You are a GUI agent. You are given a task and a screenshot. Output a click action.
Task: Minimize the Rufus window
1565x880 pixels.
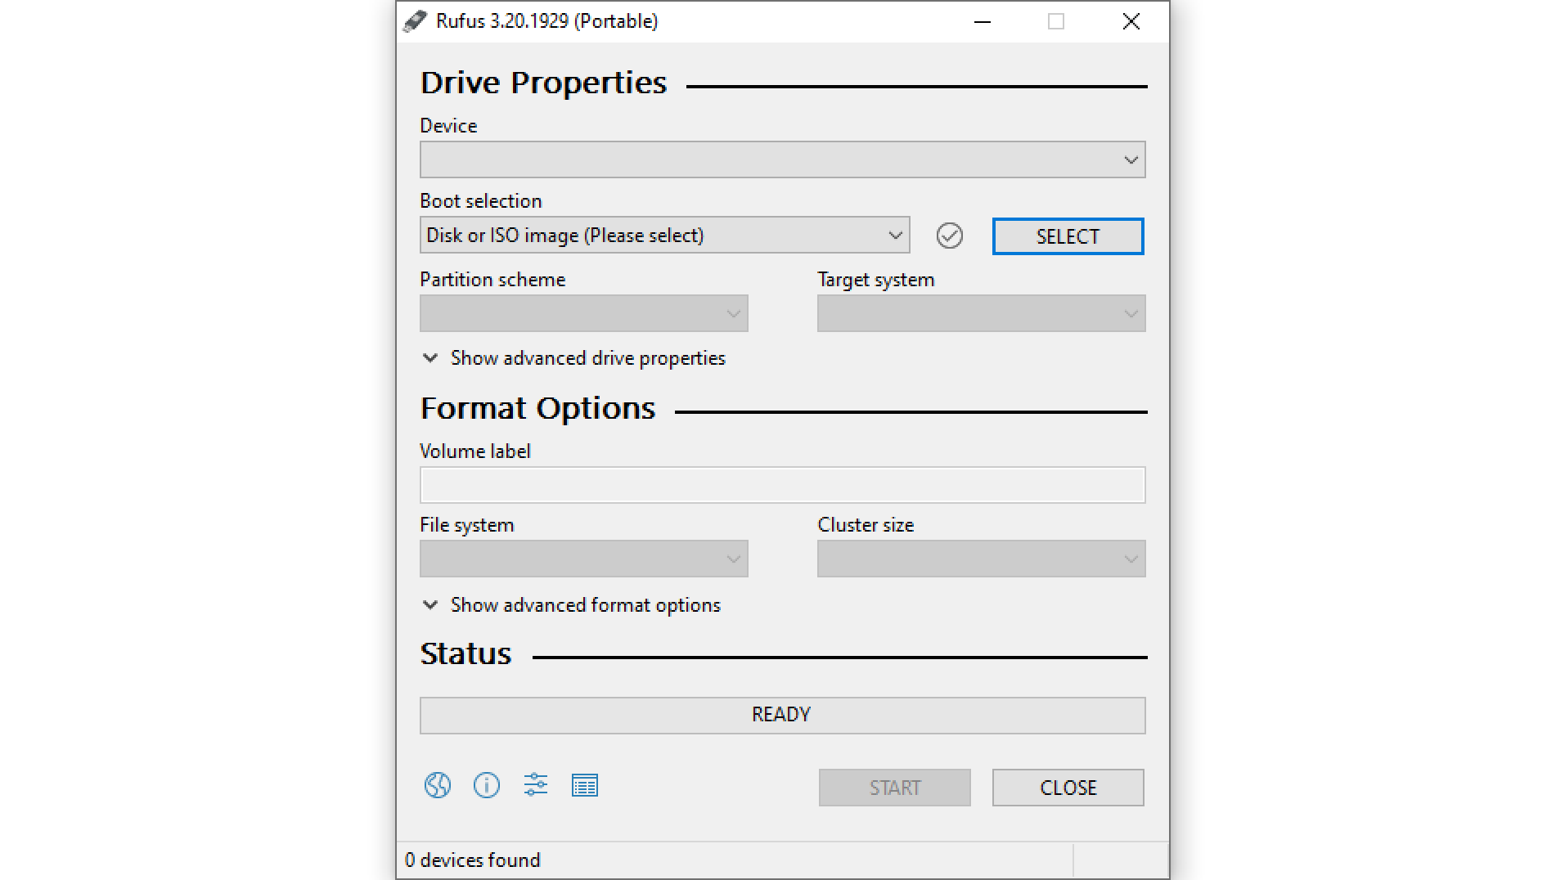(x=983, y=21)
